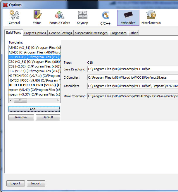Switch to the Other tab
Image resolution: width=178 pixels, height=192 pixels.
click(134, 33)
